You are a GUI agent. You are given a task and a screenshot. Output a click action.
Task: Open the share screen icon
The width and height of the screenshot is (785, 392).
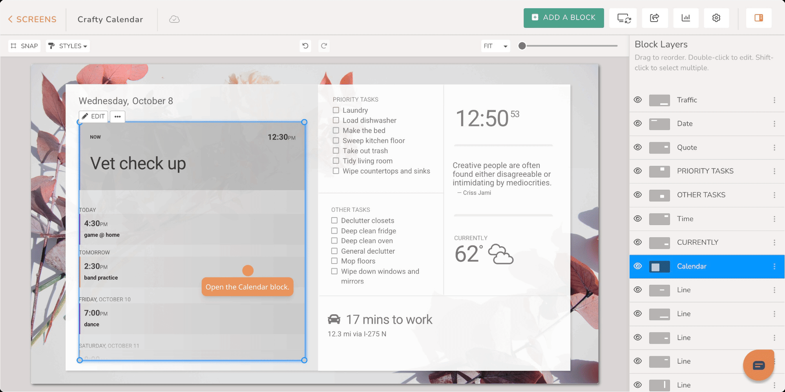pos(654,18)
